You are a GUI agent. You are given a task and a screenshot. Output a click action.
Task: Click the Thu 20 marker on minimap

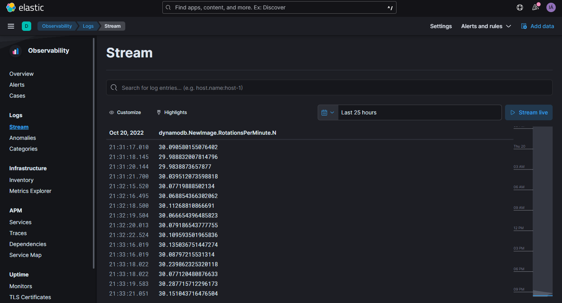[519, 146]
